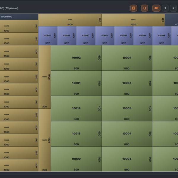Pick blue piece 40002
The image size is (178, 178).
pos(123,36)
